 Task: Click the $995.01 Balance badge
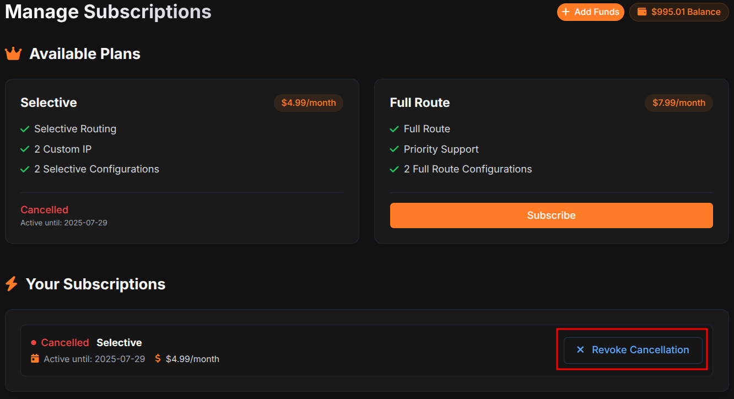[679, 12]
